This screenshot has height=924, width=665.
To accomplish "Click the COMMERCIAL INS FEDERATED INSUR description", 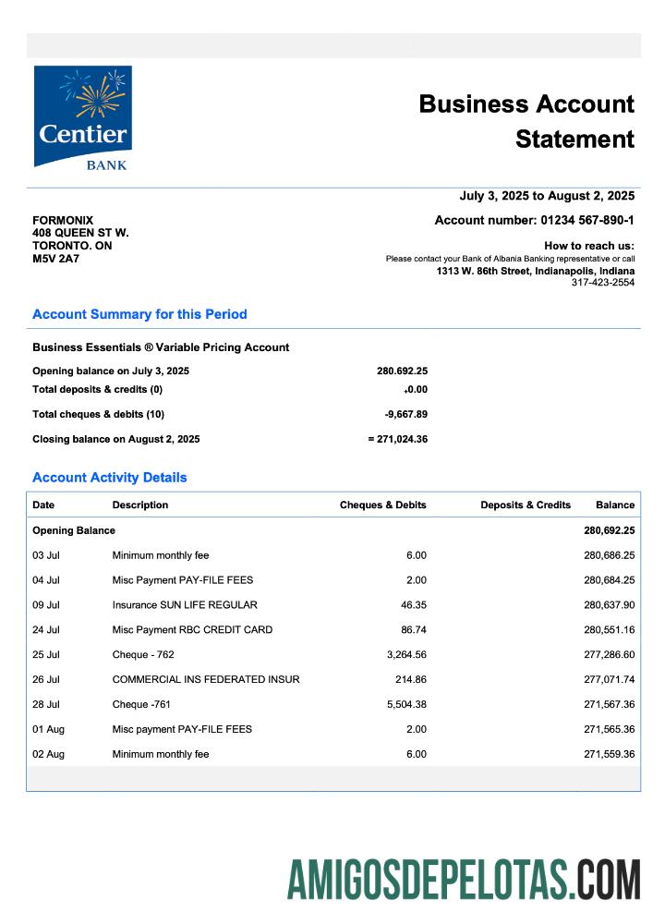I will coord(206,680).
